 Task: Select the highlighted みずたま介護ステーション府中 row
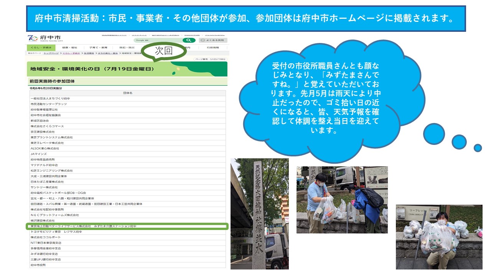click(128, 226)
